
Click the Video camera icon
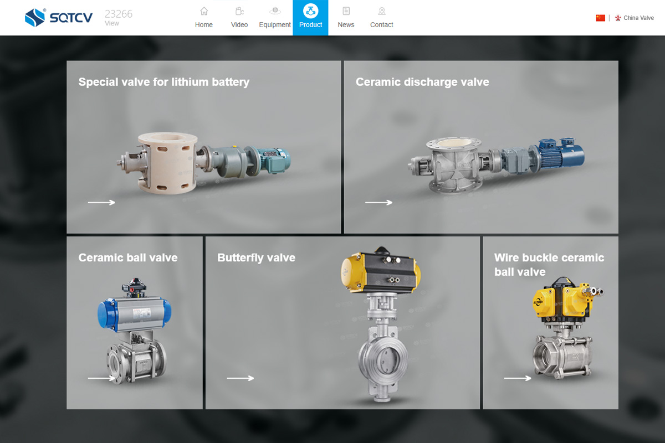pos(239,11)
